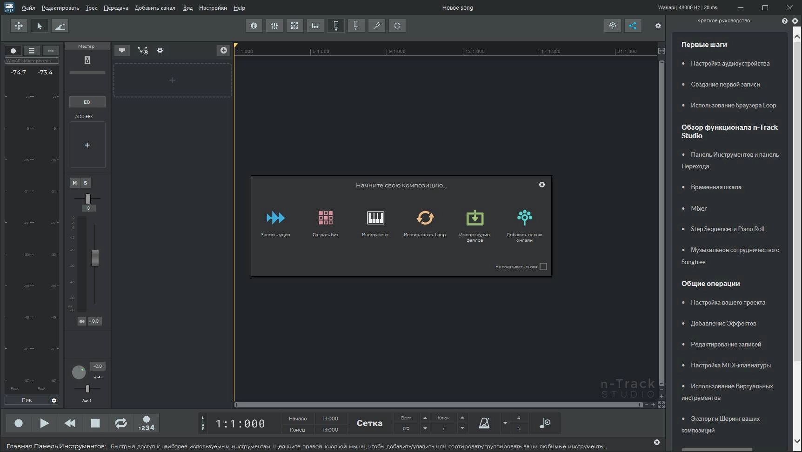Click the EQ button on master
This screenshot has width=802, height=452.
(87, 102)
